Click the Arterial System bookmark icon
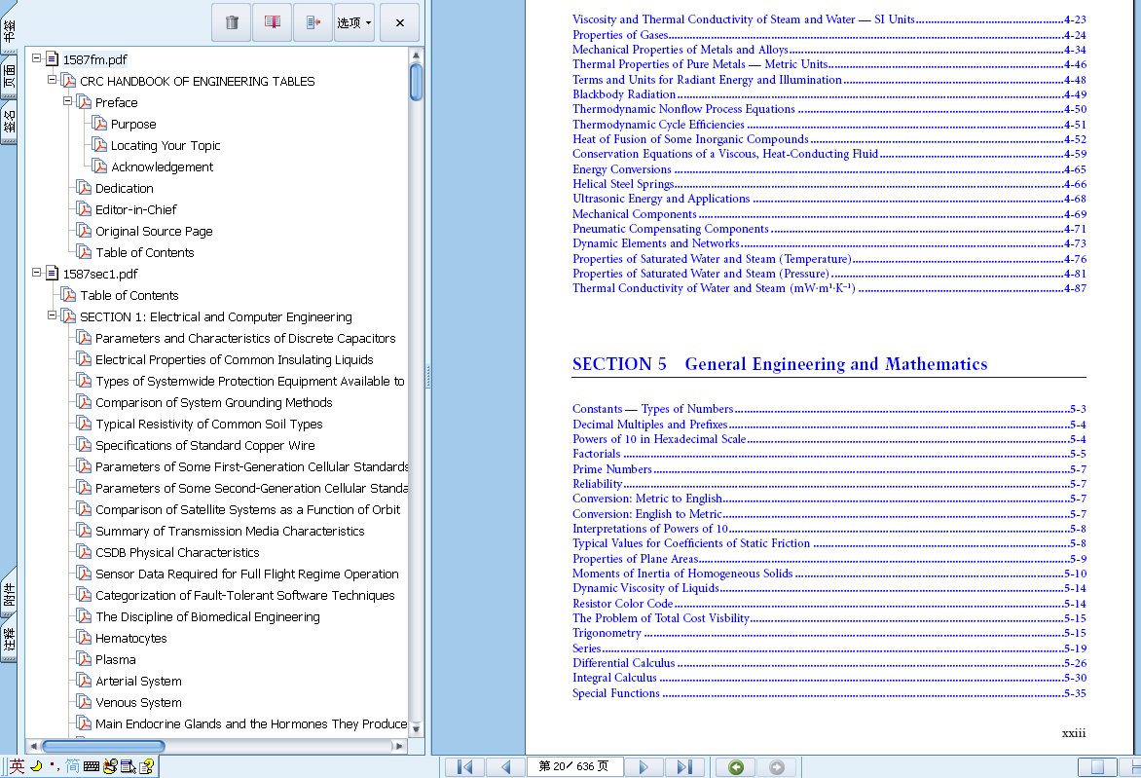 [85, 681]
